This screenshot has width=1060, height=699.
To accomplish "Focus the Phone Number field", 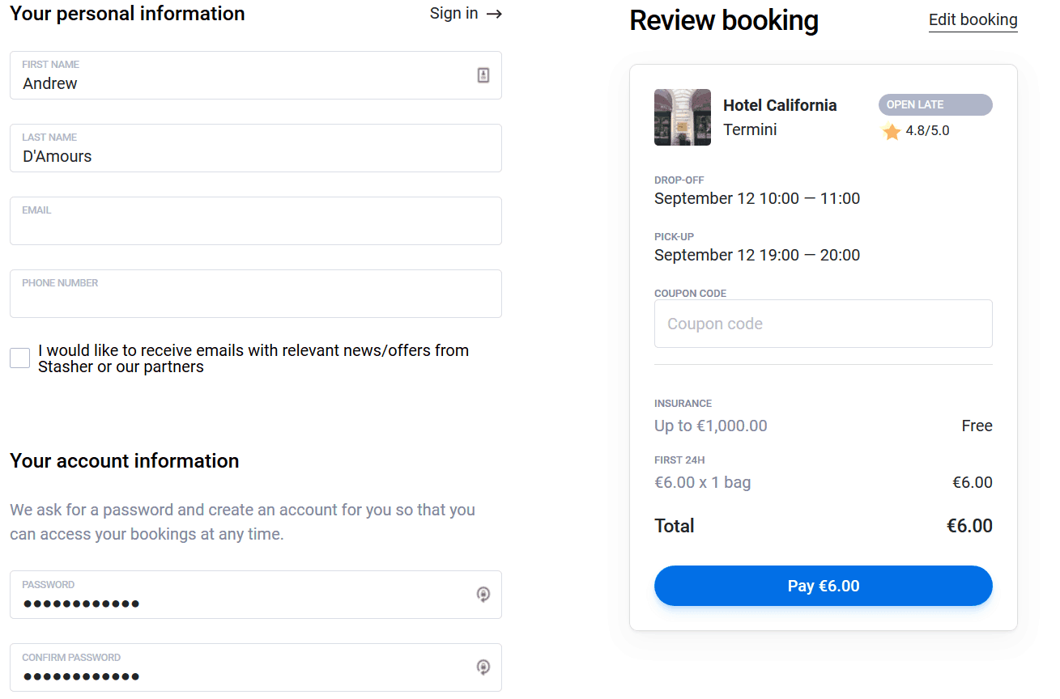I will click(x=256, y=294).
